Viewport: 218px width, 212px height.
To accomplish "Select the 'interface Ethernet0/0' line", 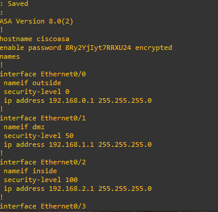I will [43, 74].
